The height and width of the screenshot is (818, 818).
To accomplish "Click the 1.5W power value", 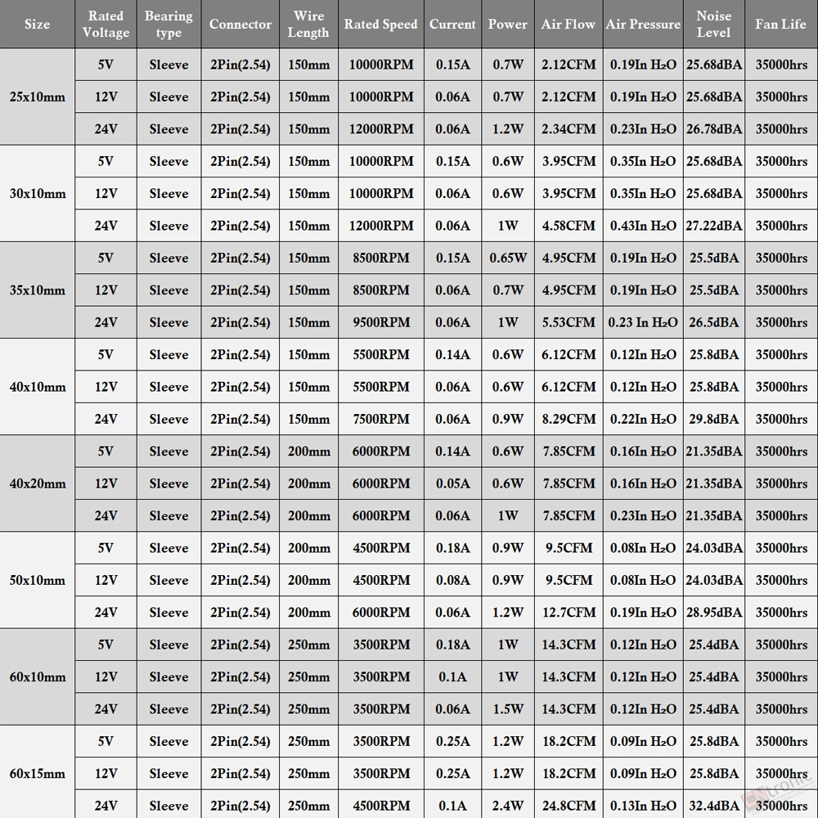I will click(x=508, y=709).
